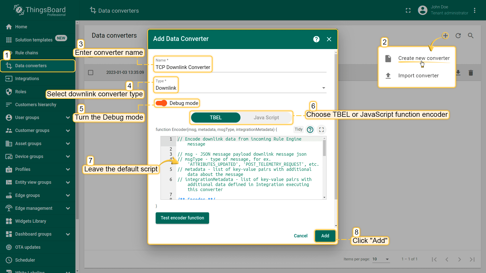Click the Entity view groups icon
The width and height of the screenshot is (486, 273).
(9, 182)
